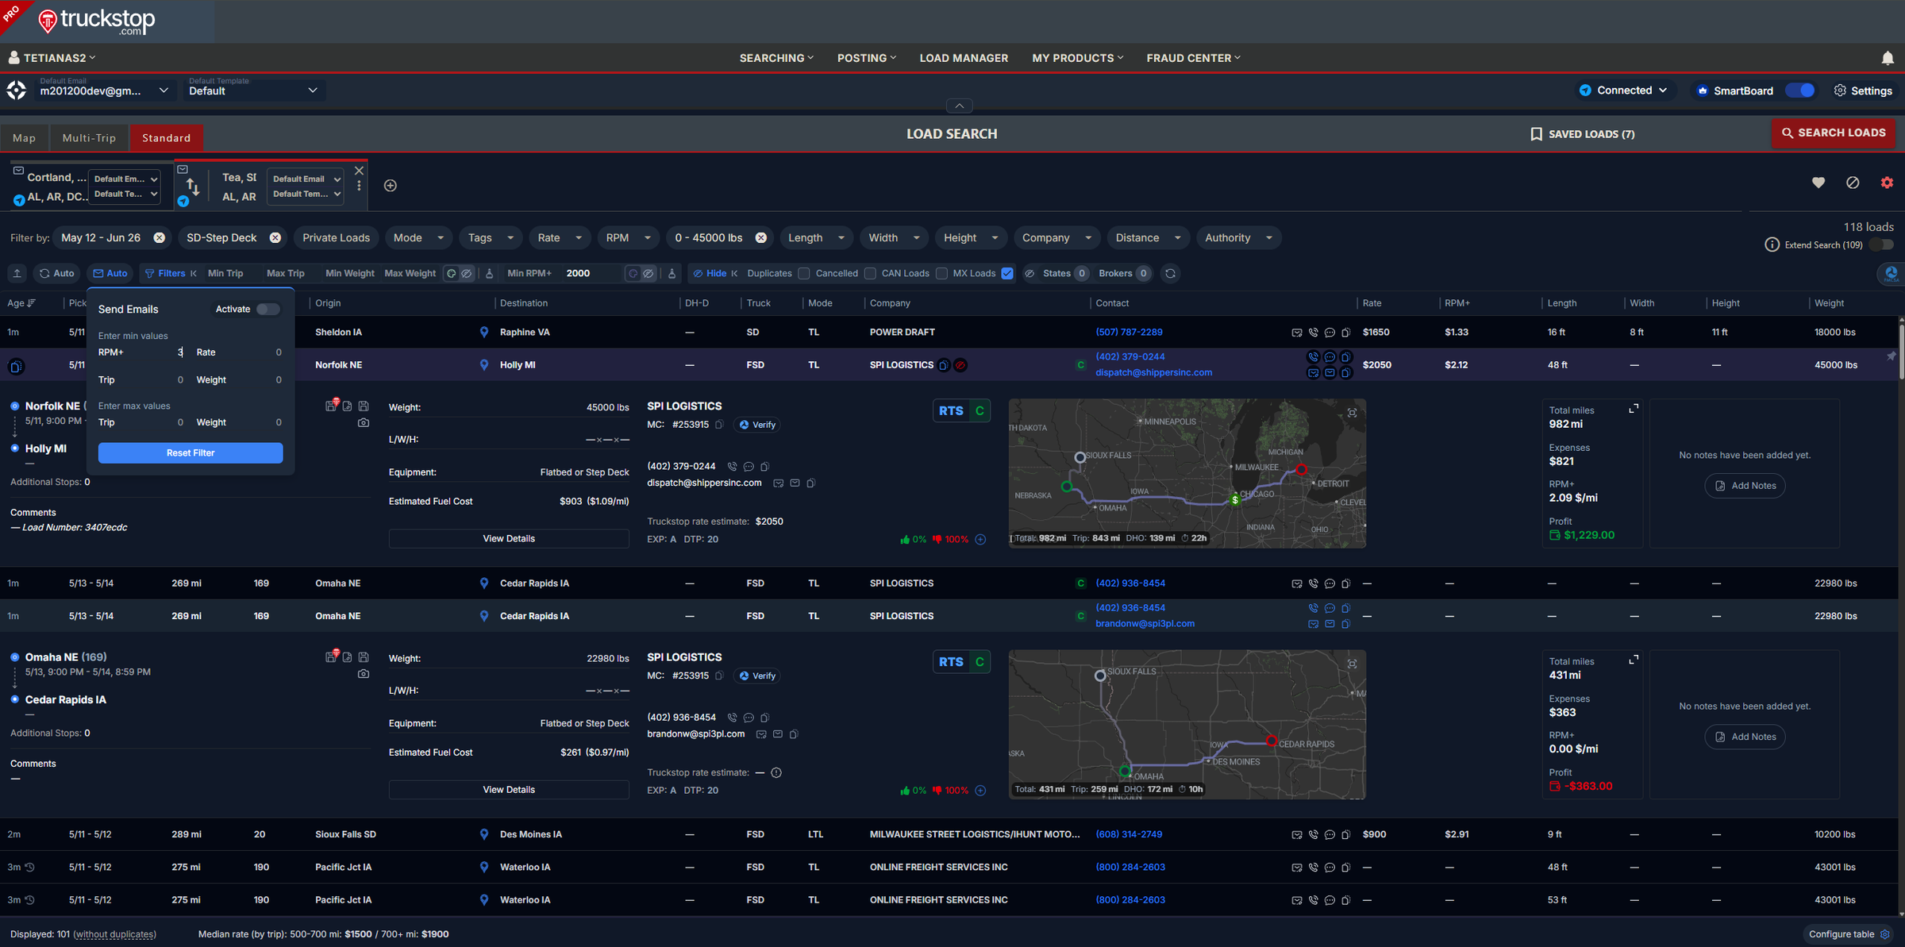Click the upload arrow icon left of the Auto refresh button
1905x947 pixels.
17,273
